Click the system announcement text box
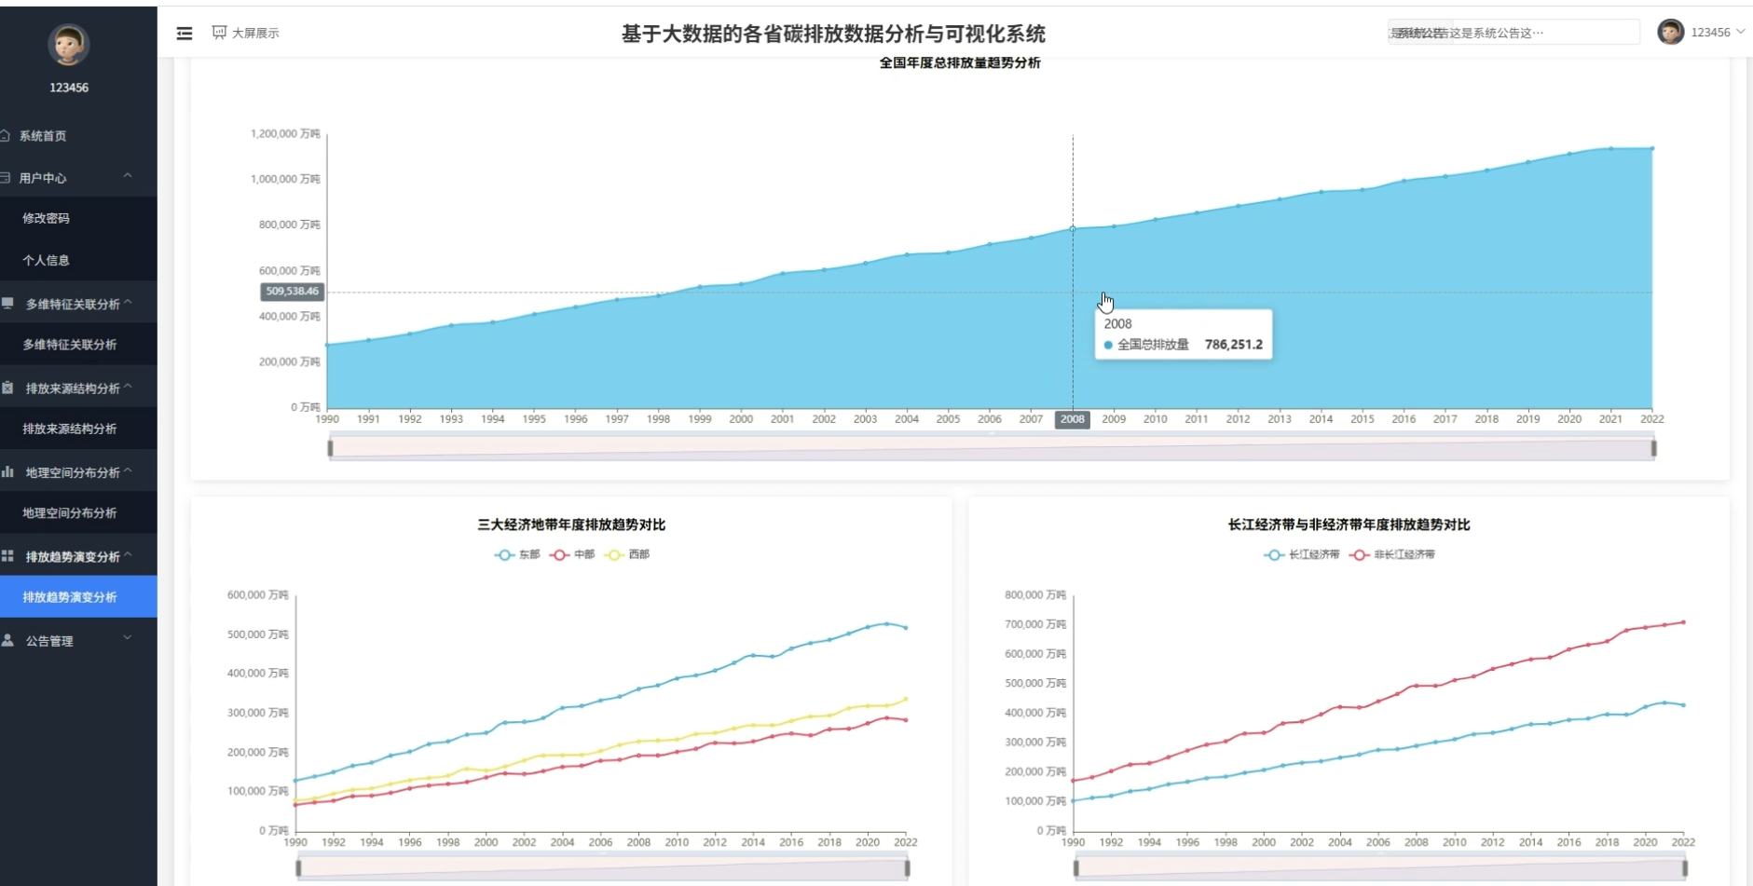Screen dimensions: 1753x886 1513,33
